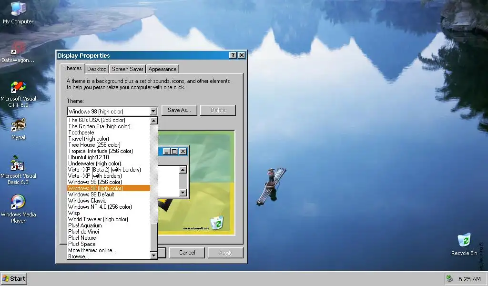Pick World Traveler (high color) theme
488x286 pixels.
(x=109, y=219)
